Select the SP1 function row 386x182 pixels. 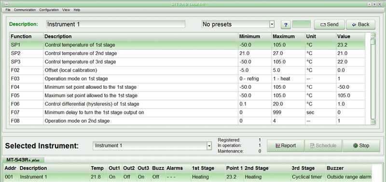pyautogui.click(x=187, y=45)
